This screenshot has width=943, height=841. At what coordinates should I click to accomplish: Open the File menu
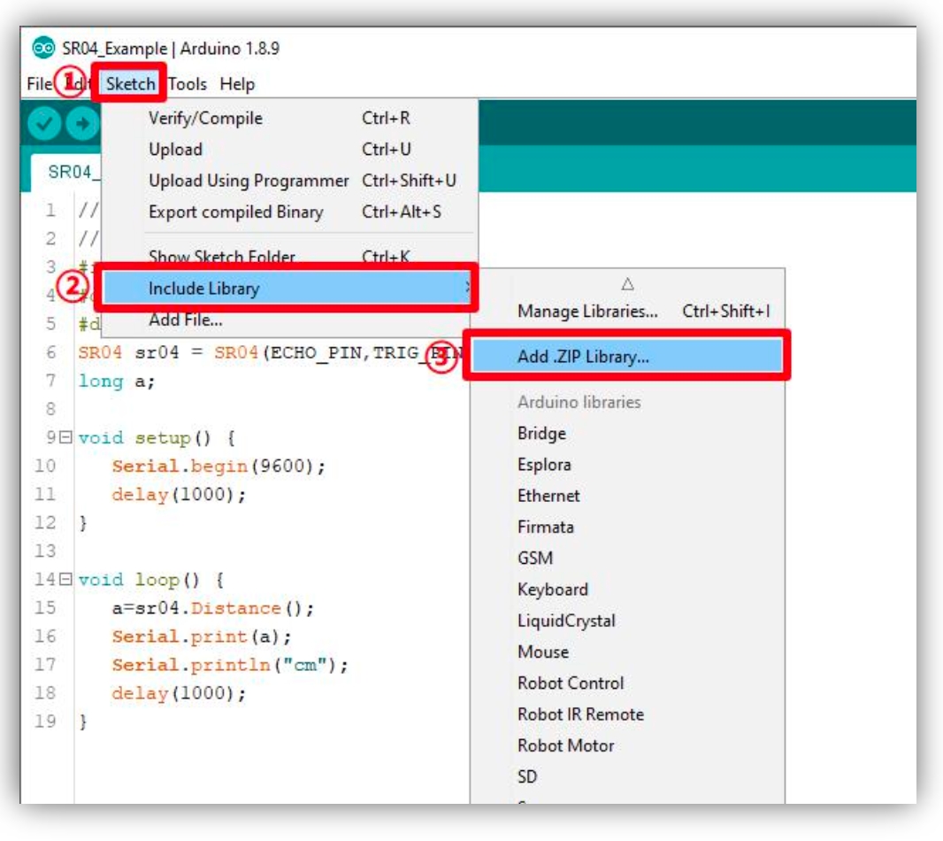[39, 84]
